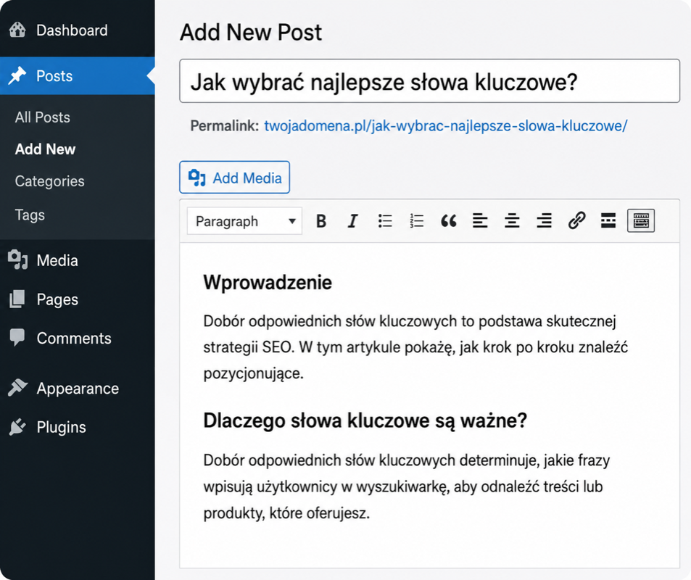Insert a numbered list
This screenshot has width=691, height=580.
point(417,221)
